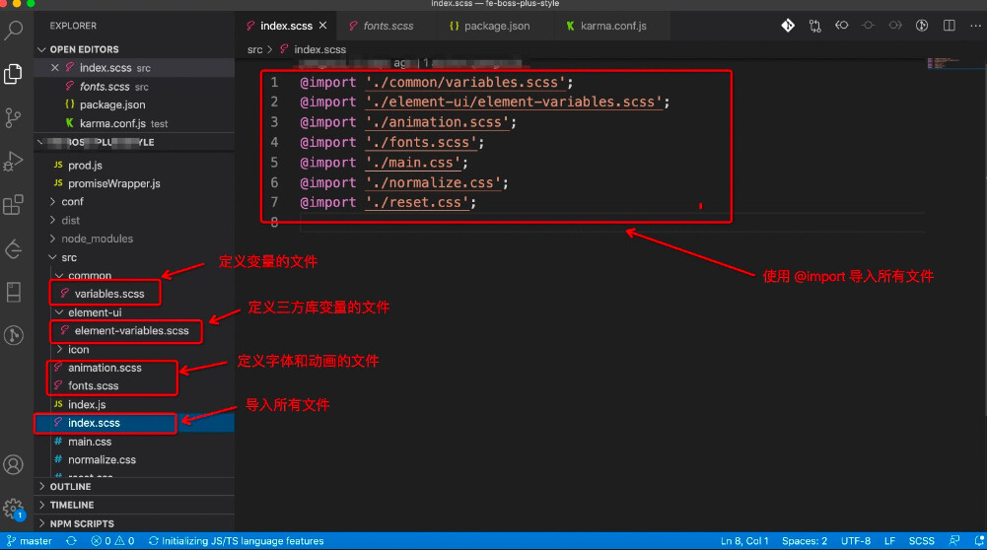Screen dimensions: 987x550
Task: Click index.scss in the breadcrumb
Action: (319, 49)
